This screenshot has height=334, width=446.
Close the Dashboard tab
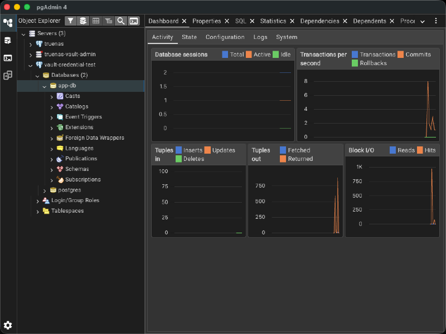click(x=184, y=21)
